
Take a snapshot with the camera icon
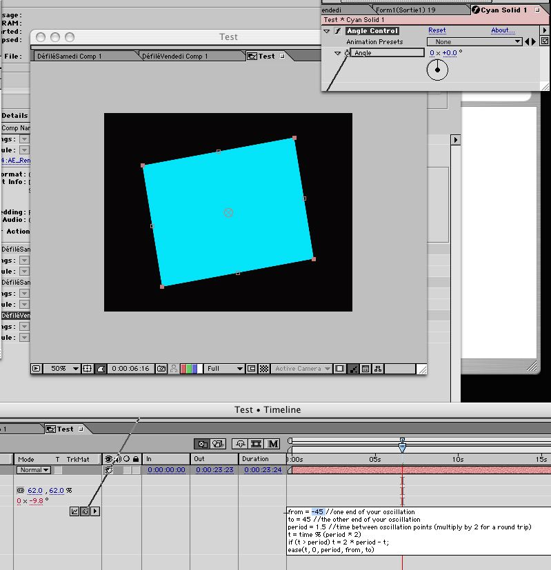[x=161, y=369]
